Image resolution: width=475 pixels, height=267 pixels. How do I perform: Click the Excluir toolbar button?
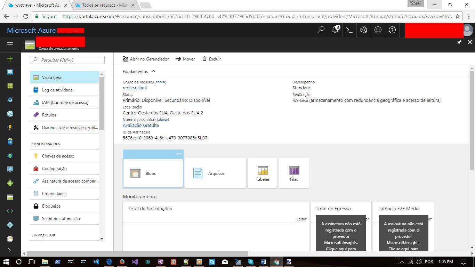(x=211, y=59)
